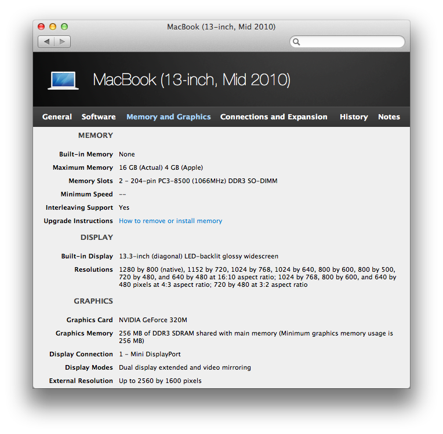This screenshot has height=434, width=443.
Task: Select the Minimum Speed value '--'
Action: [x=122, y=194]
